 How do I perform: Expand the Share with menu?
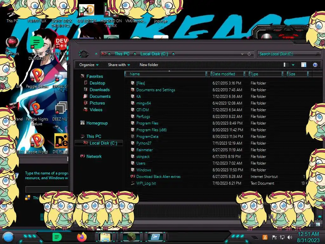[119, 65]
